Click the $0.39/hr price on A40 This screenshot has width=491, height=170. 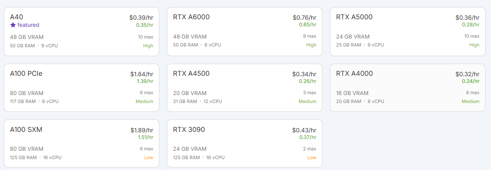pos(141,18)
